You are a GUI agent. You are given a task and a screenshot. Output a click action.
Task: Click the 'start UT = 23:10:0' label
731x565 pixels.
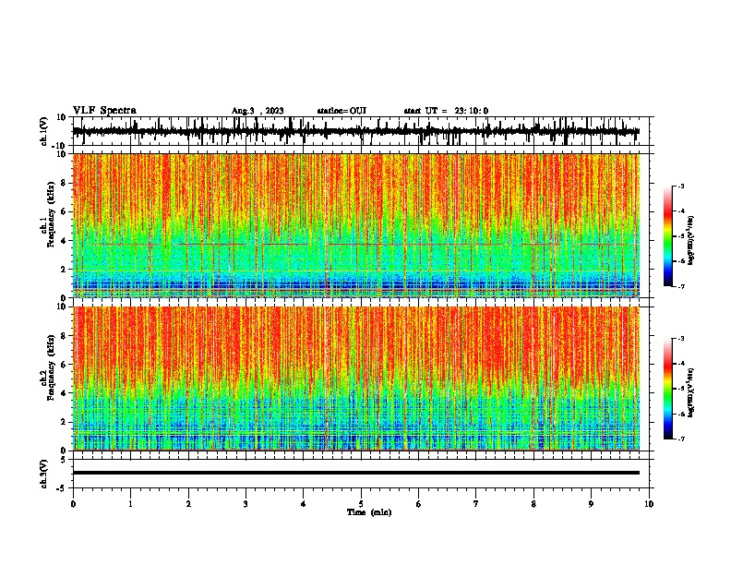(x=446, y=111)
